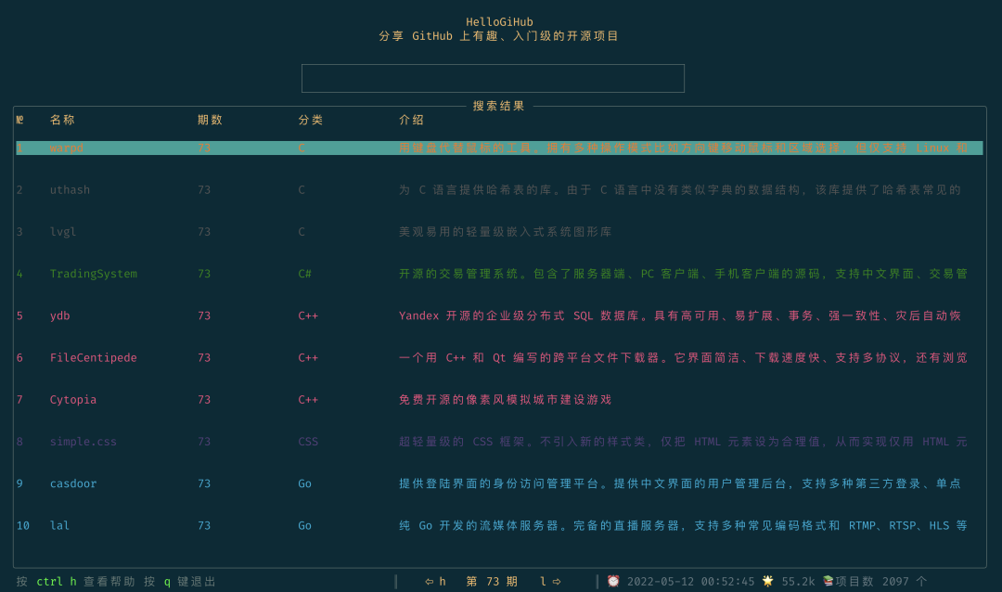
Task: Click the books icon next to 项目数
Action: tap(828, 581)
